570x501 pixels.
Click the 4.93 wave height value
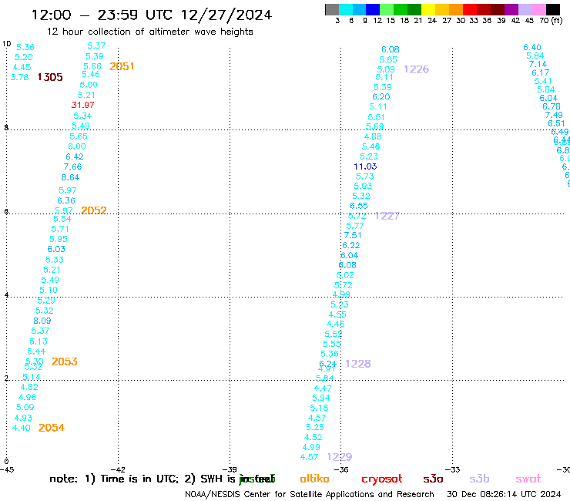coord(23,418)
